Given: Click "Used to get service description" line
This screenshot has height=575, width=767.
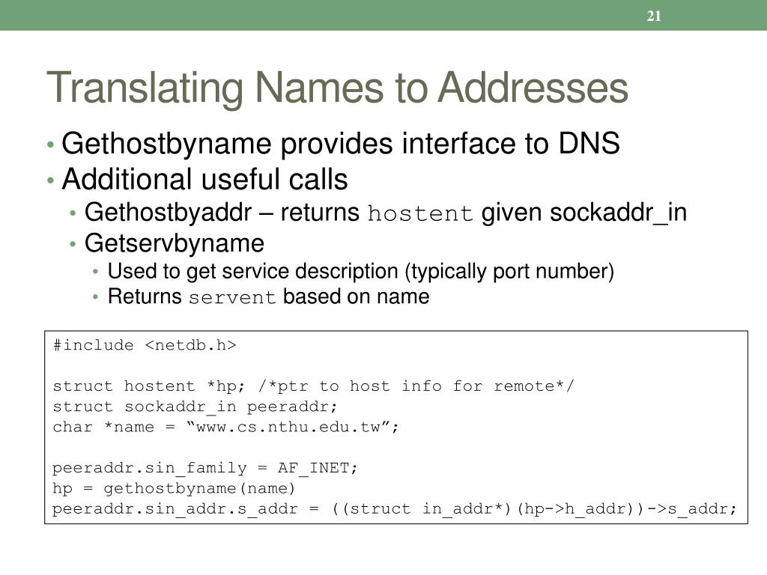Looking at the screenshot, I should [x=360, y=271].
